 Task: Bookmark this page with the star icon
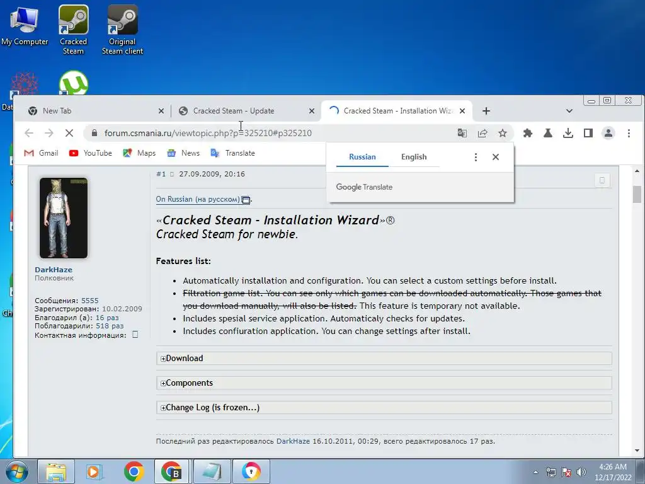click(502, 133)
